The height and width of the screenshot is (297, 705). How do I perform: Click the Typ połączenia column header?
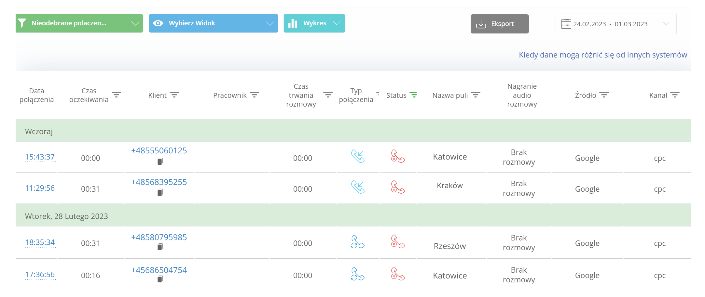[x=356, y=95]
